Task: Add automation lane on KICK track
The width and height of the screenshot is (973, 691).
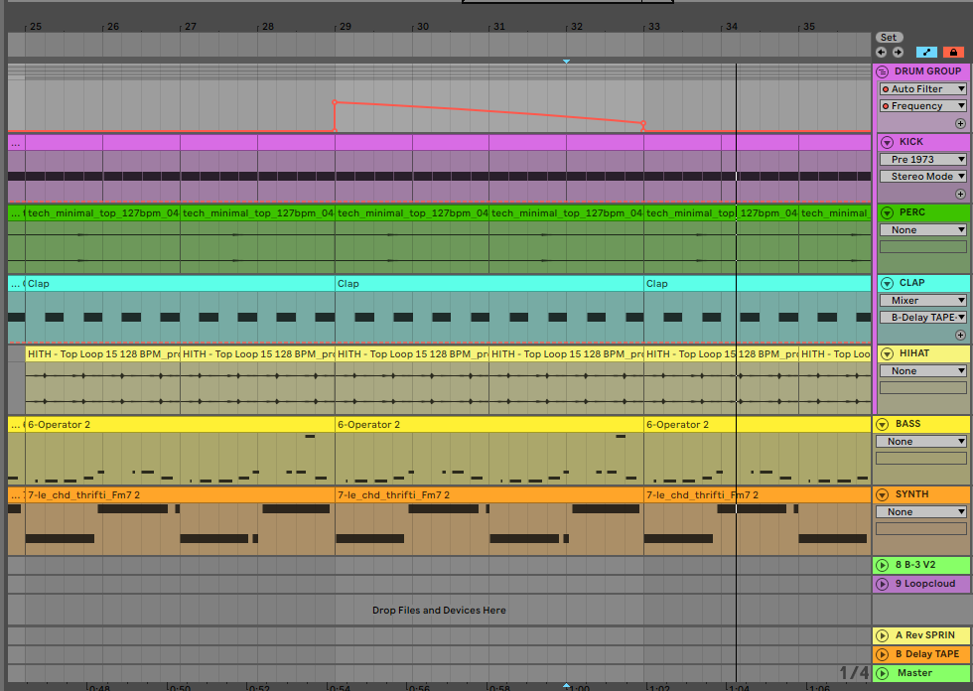Action: click(x=961, y=195)
